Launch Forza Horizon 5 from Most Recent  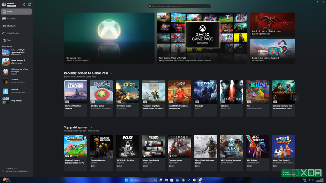16,62
